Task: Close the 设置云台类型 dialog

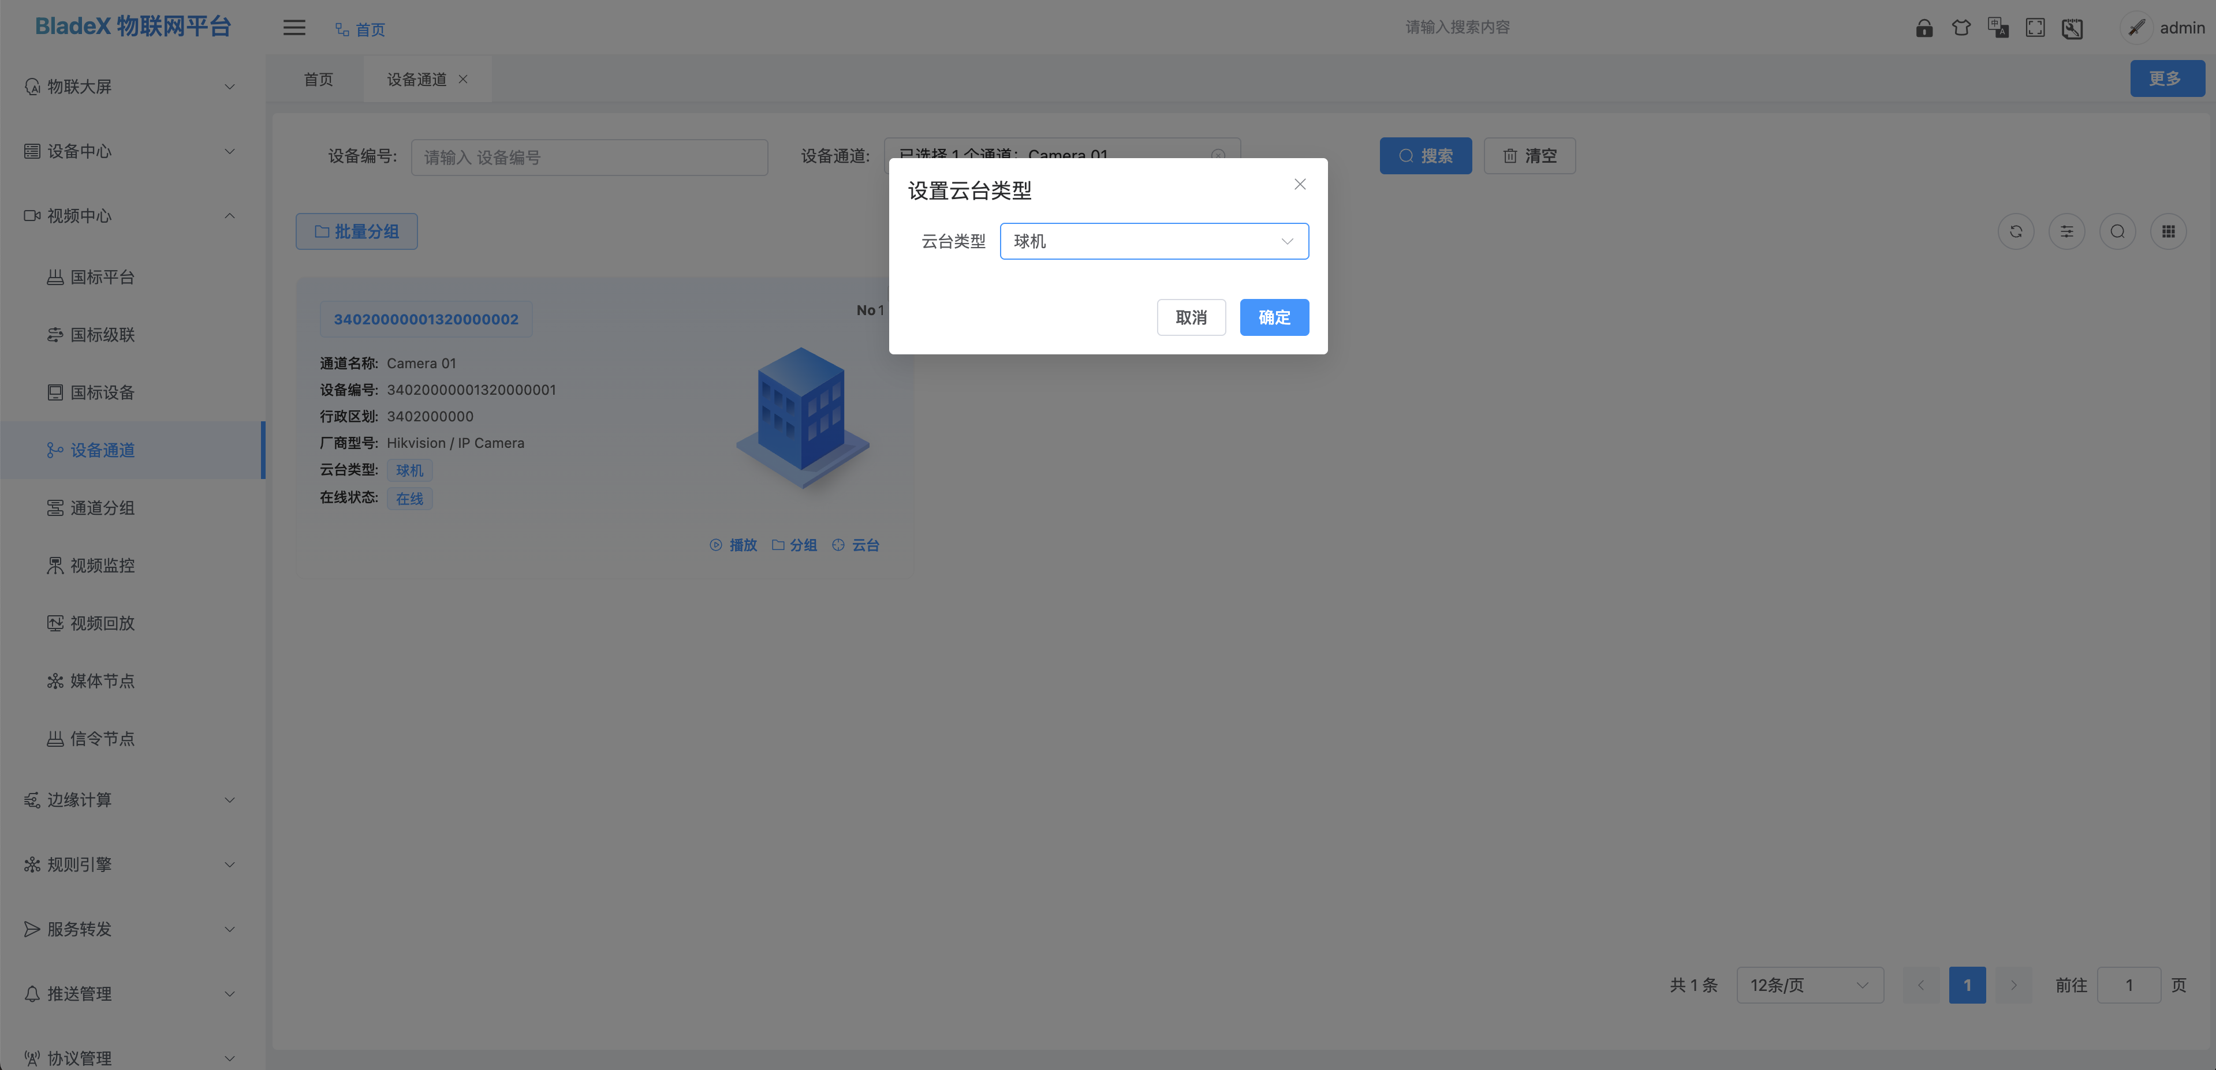Action: coord(1300,184)
